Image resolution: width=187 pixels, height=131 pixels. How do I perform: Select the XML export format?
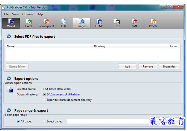pos(134,23)
